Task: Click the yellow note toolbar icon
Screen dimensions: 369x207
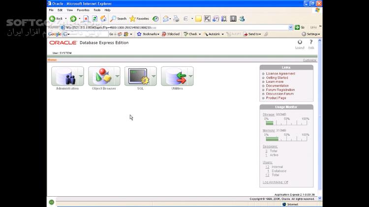Action: (x=198, y=19)
